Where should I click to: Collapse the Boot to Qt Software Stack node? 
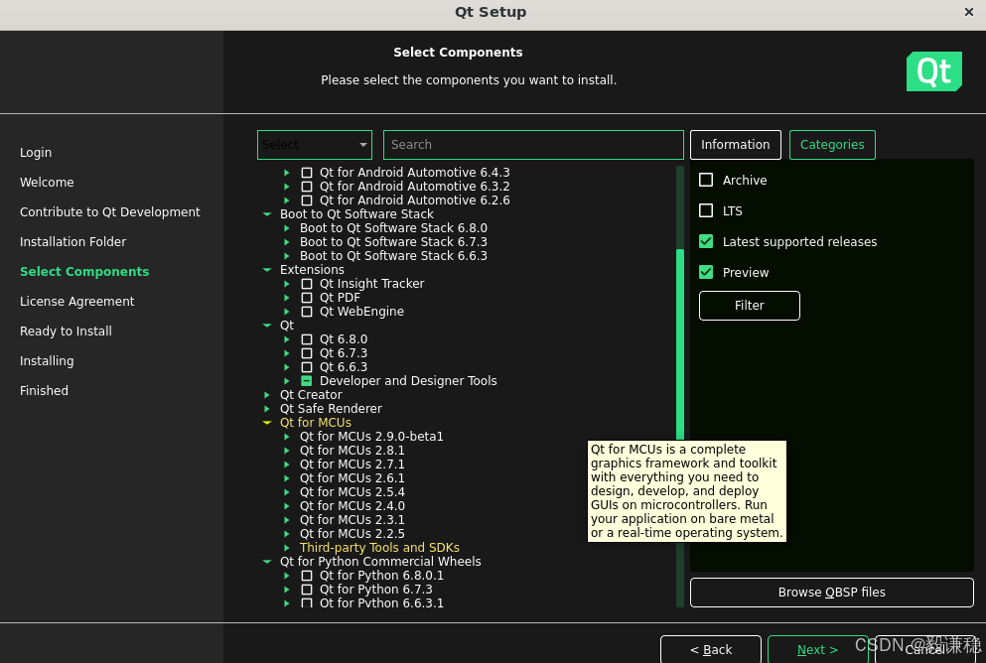pyautogui.click(x=267, y=214)
